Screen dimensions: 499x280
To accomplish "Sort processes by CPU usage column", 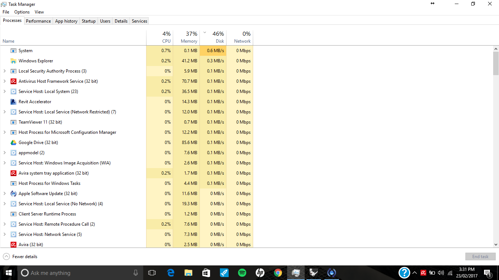I will pos(160,38).
